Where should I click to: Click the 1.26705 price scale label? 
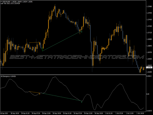[149, 52]
